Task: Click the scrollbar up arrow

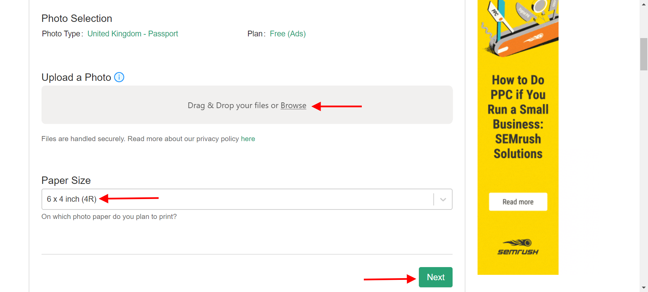Action: tap(644, 4)
